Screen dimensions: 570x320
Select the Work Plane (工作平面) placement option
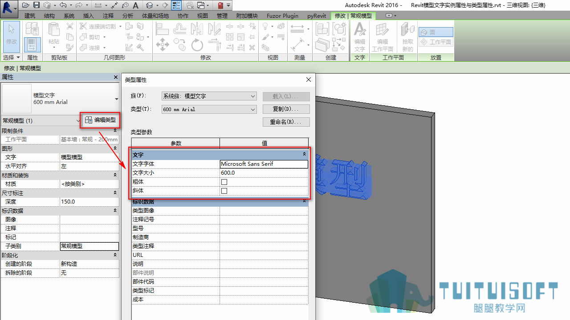tap(436, 42)
